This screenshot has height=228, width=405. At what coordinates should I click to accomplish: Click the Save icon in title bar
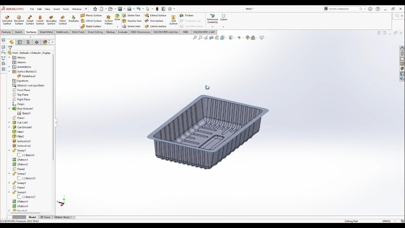120,9
